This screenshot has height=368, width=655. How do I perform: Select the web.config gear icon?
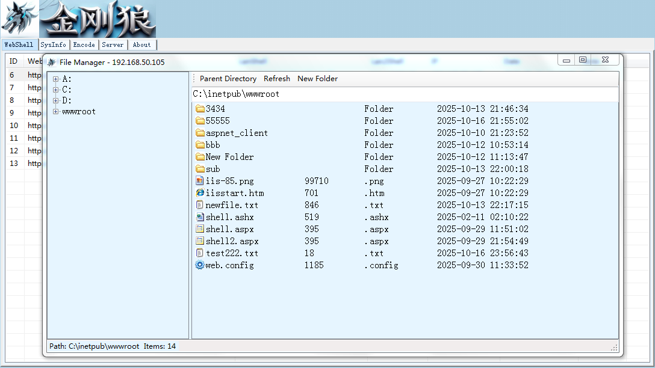tap(200, 265)
